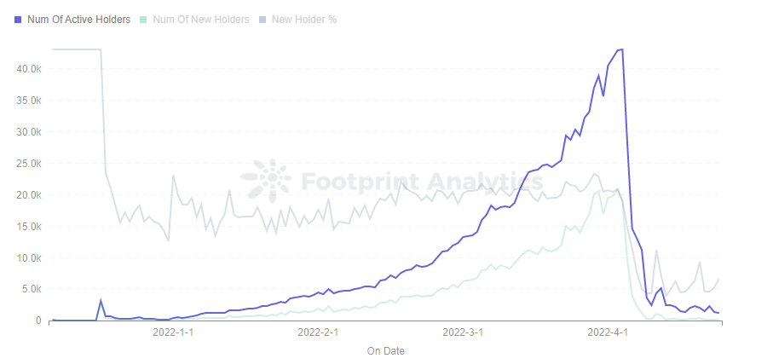Toggle the Num Of Active Holders series label

(x=79, y=20)
